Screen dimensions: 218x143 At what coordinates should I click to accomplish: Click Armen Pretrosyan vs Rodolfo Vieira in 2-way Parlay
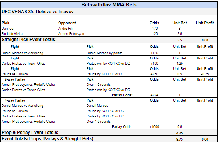pyautogui.click(x=28, y=85)
